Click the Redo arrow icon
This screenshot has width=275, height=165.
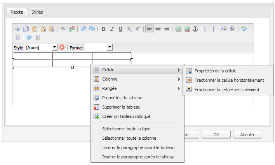click(x=92, y=29)
